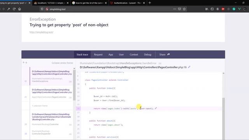
Task: Click the 'class PagesController extends Controller' line
Action: click(107, 80)
